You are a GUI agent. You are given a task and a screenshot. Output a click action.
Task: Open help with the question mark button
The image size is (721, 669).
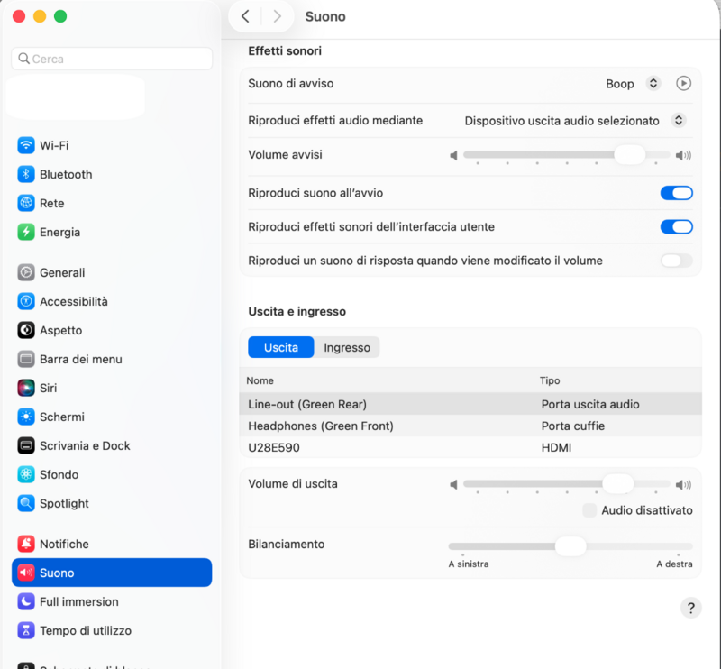coord(690,609)
